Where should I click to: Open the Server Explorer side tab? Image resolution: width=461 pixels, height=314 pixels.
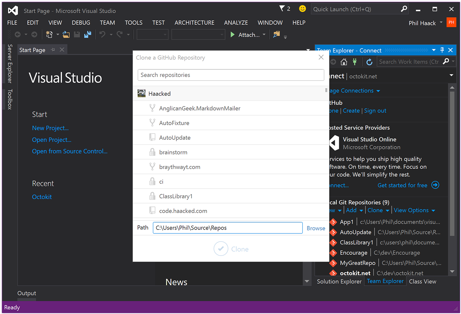tap(10, 63)
